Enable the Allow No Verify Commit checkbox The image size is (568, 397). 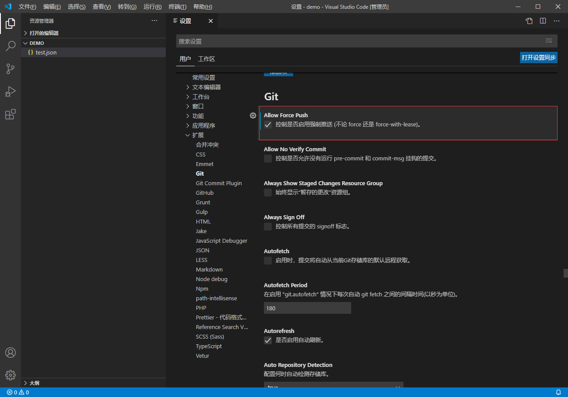click(x=267, y=159)
